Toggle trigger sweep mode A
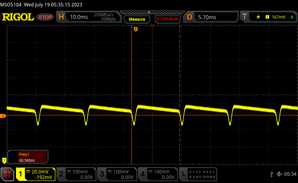This screenshot has width=298, height=183. click(x=292, y=17)
